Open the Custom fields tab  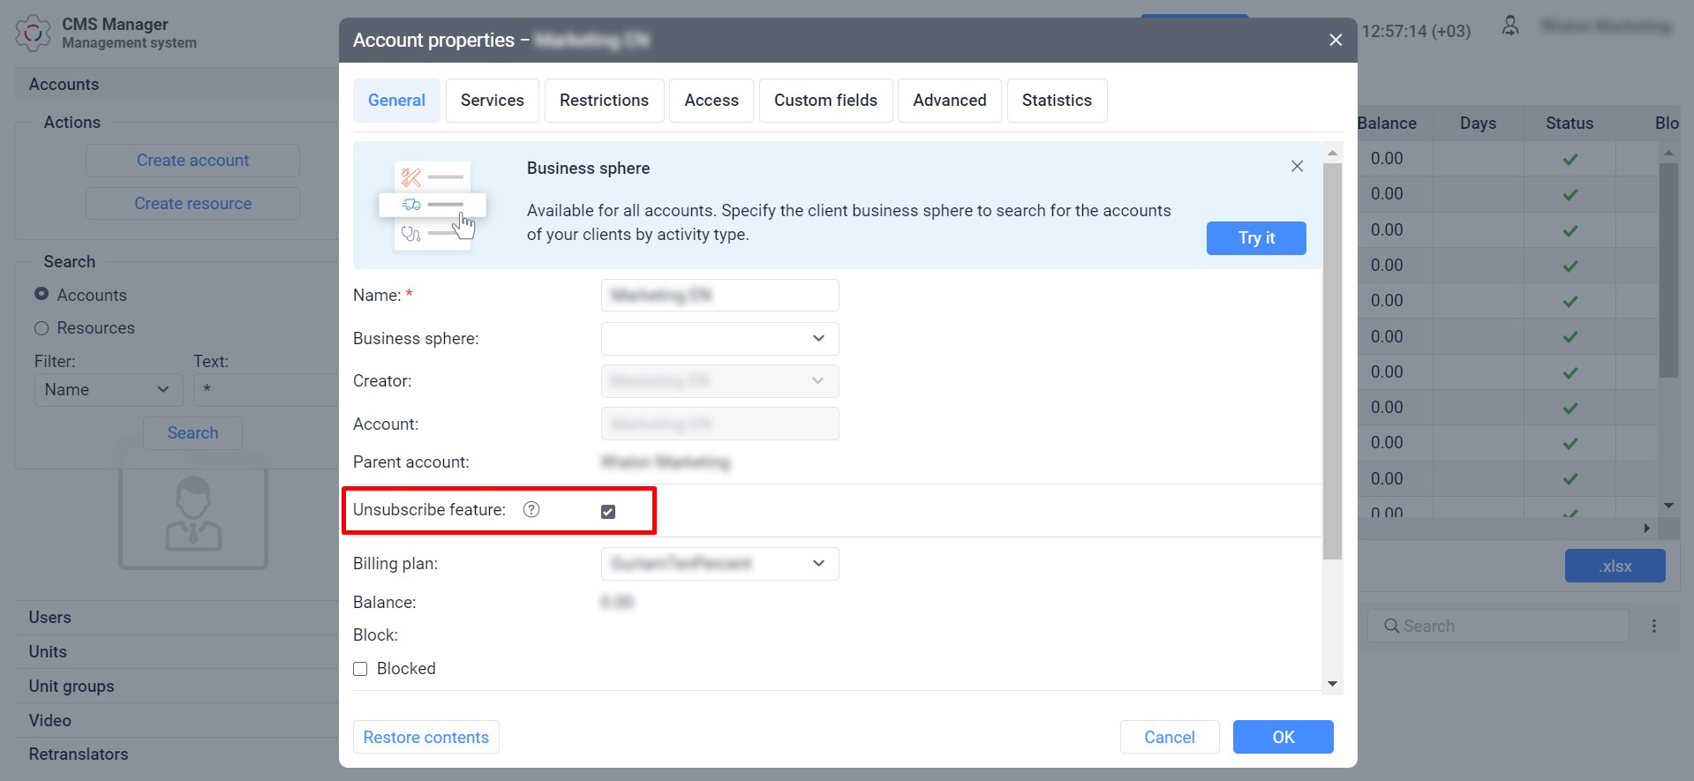tap(824, 101)
